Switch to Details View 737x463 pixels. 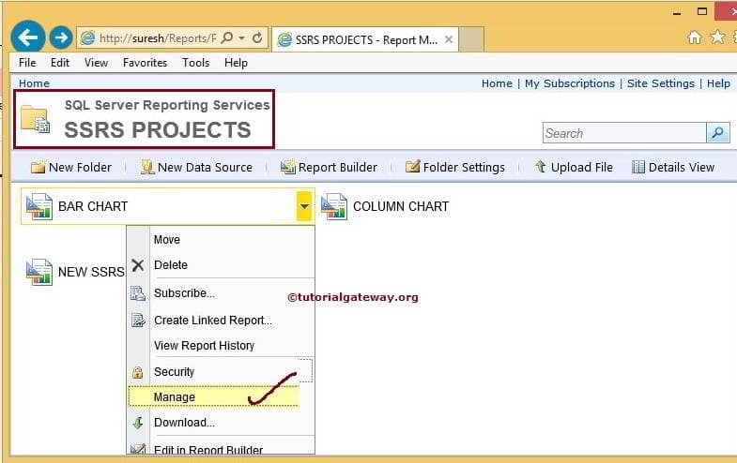673,168
